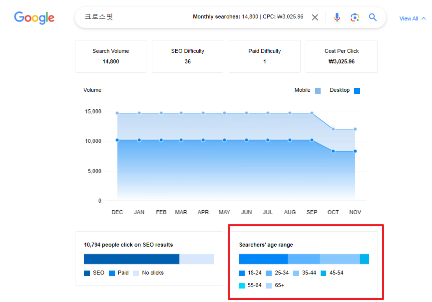
Task: Click the OCT mobile data point
Action: (x=333, y=129)
